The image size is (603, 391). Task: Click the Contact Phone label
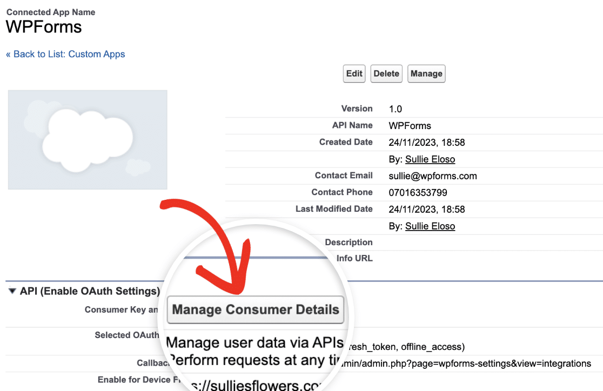point(342,192)
